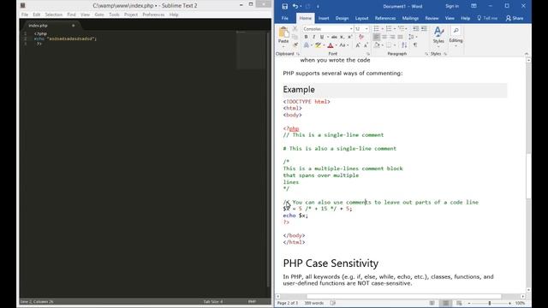Click the Shading paint bucket icon
Screen dimensions: 548x308
[x=377, y=45]
